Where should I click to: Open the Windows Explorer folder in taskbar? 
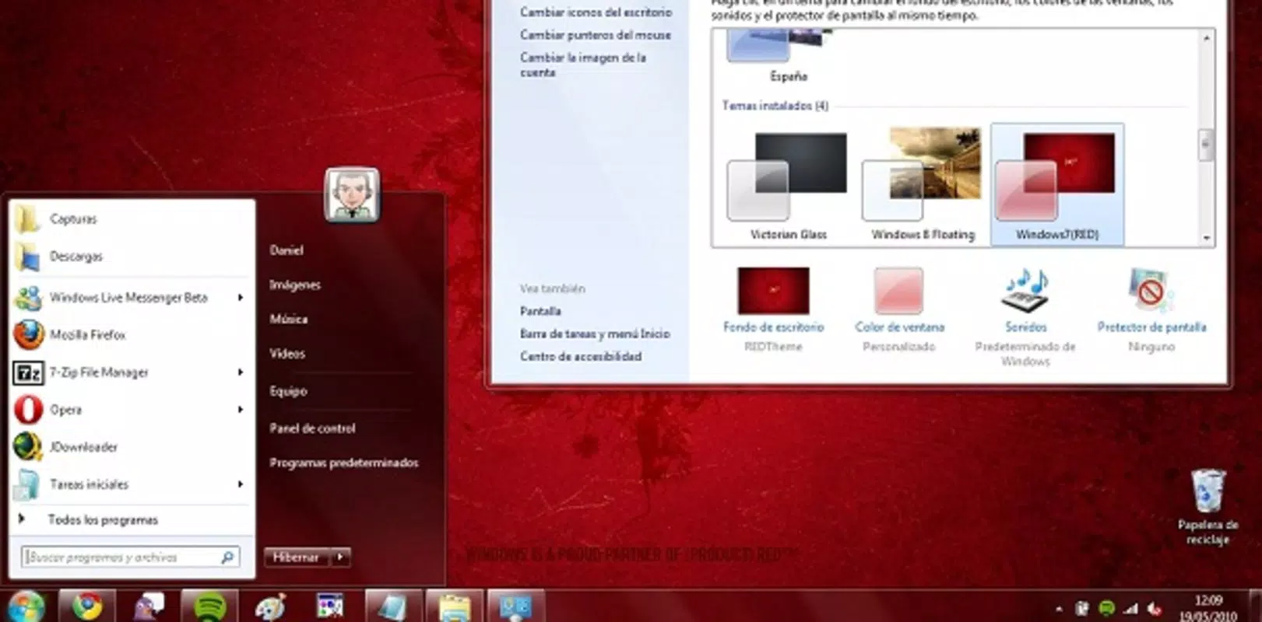point(454,606)
